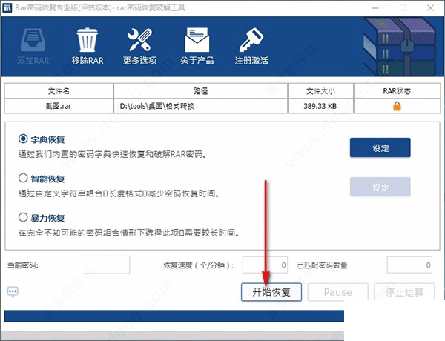
Task: Minimize the window
Action: pos(375,8)
